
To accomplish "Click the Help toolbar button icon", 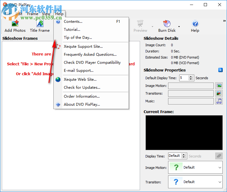I will point(195,23).
